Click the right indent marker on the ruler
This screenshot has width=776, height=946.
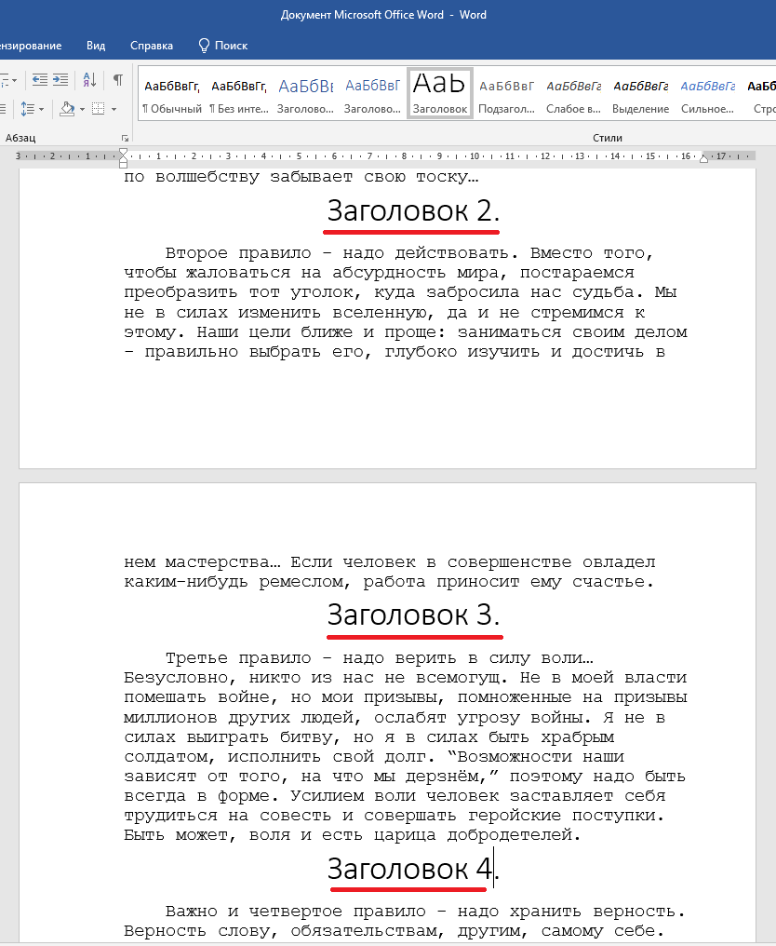[x=703, y=158]
